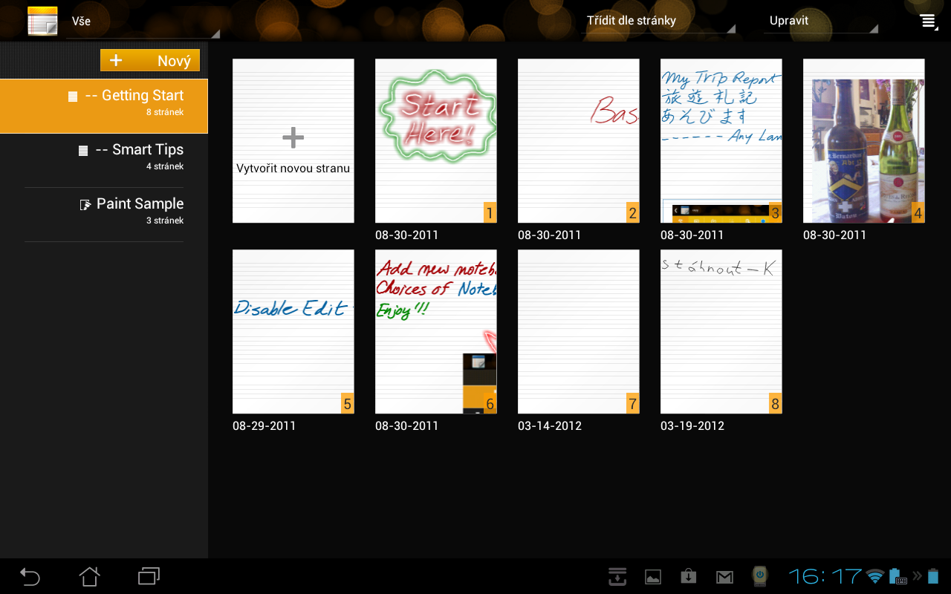Tap Vytvořit novou stranu tile
Image resolution: width=951 pixels, height=594 pixels.
(293, 140)
